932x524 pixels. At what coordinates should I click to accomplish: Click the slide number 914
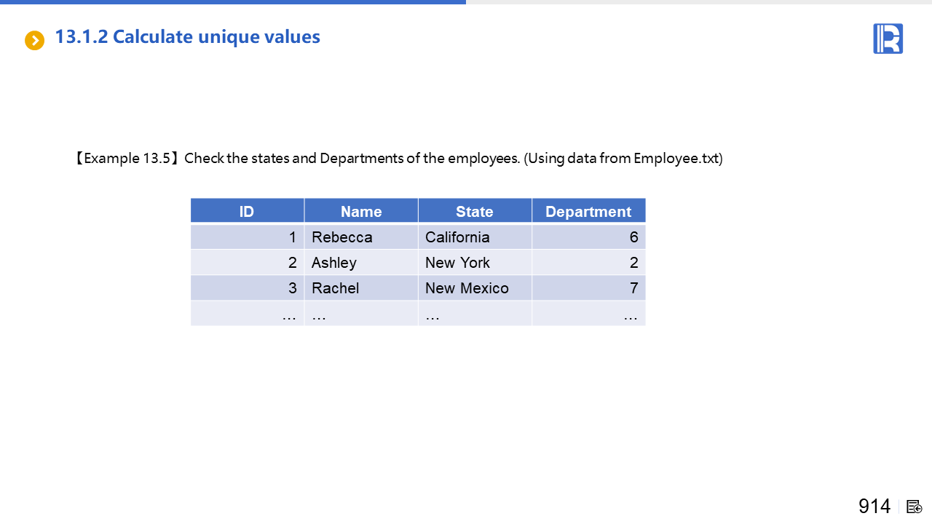[x=874, y=507]
